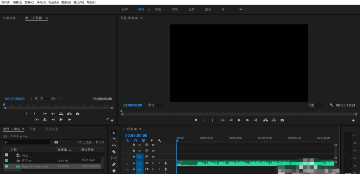Mute audio track A1
This screenshot has height=174, width=360.
coord(153,163)
